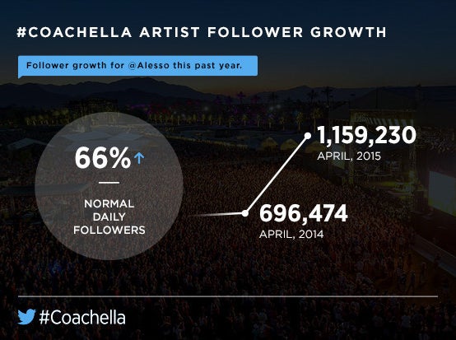
Task: Click the NORMAL DAILY FOLLOWERS label
Action: (109, 217)
